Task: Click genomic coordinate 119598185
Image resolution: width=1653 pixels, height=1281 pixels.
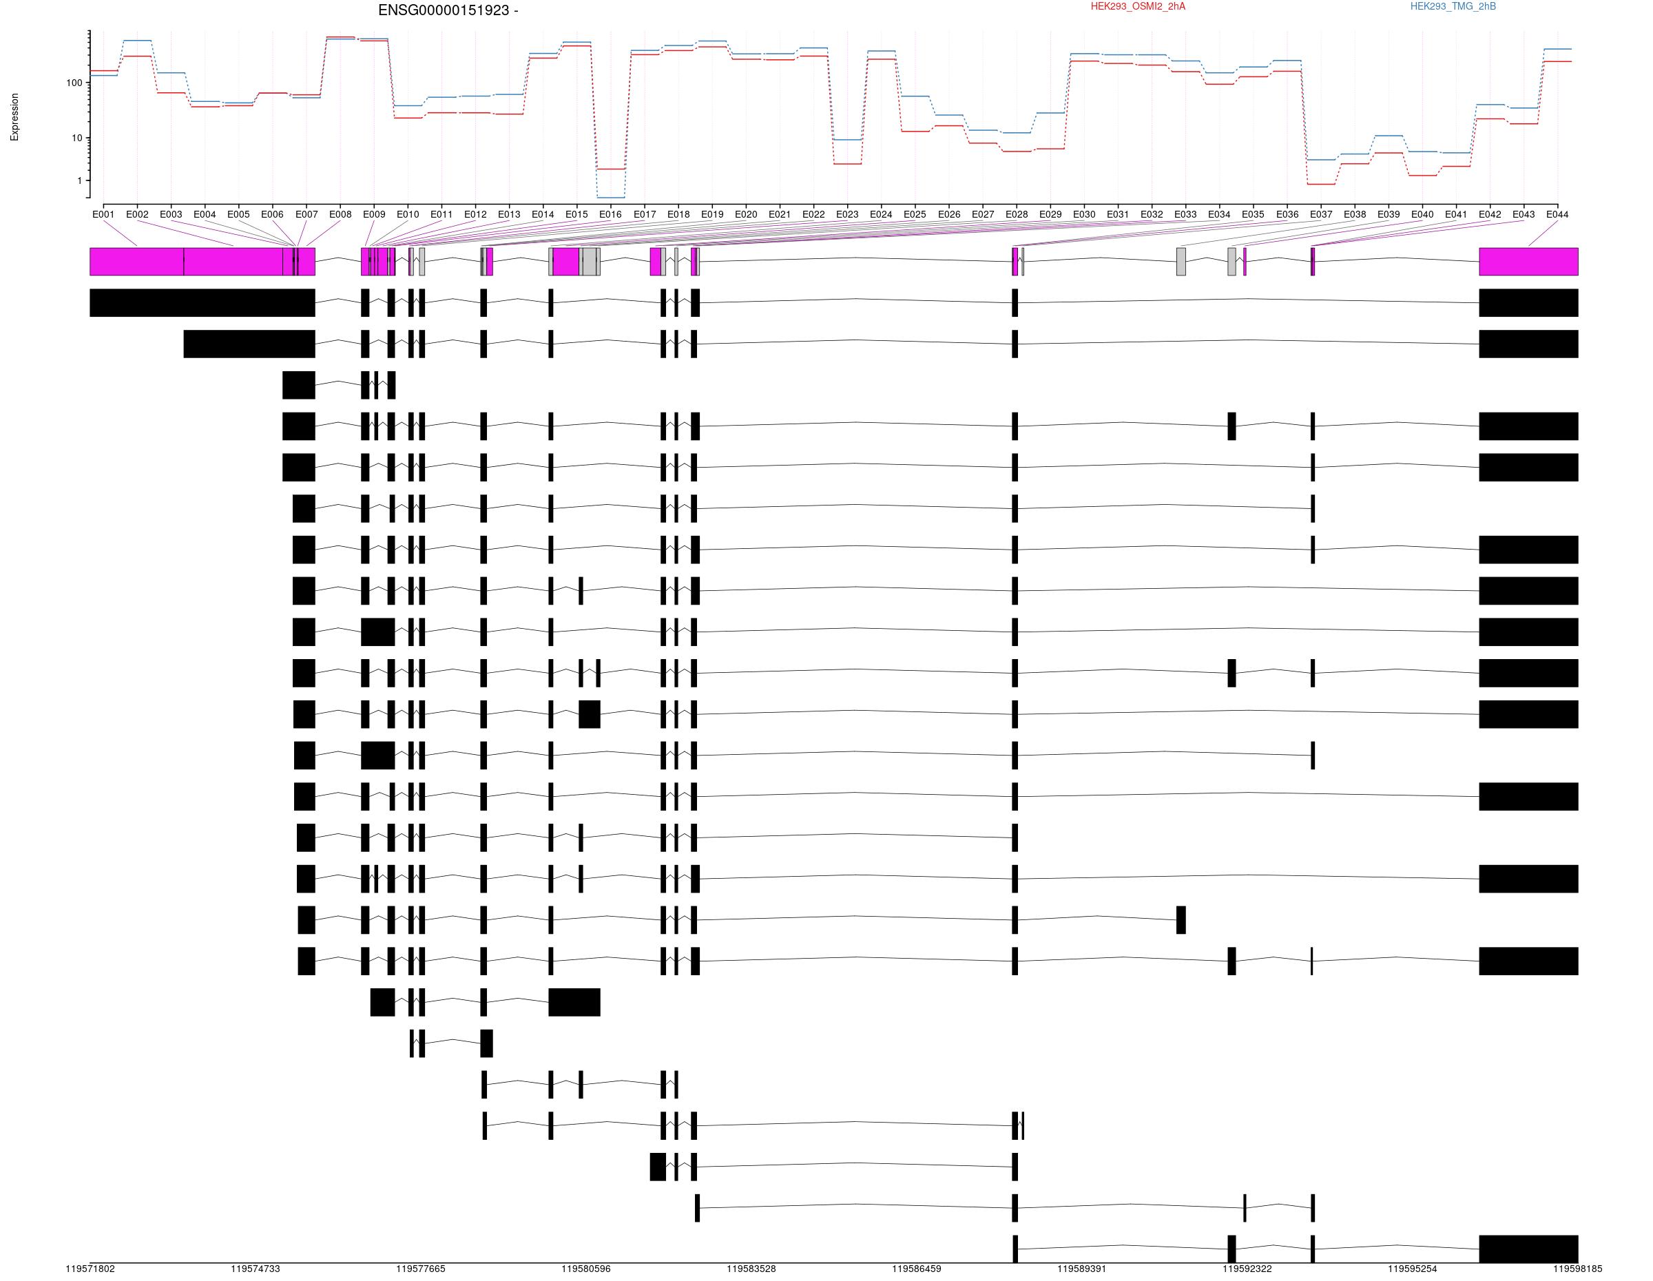Action: pyautogui.click(x=1577, y=1269)
